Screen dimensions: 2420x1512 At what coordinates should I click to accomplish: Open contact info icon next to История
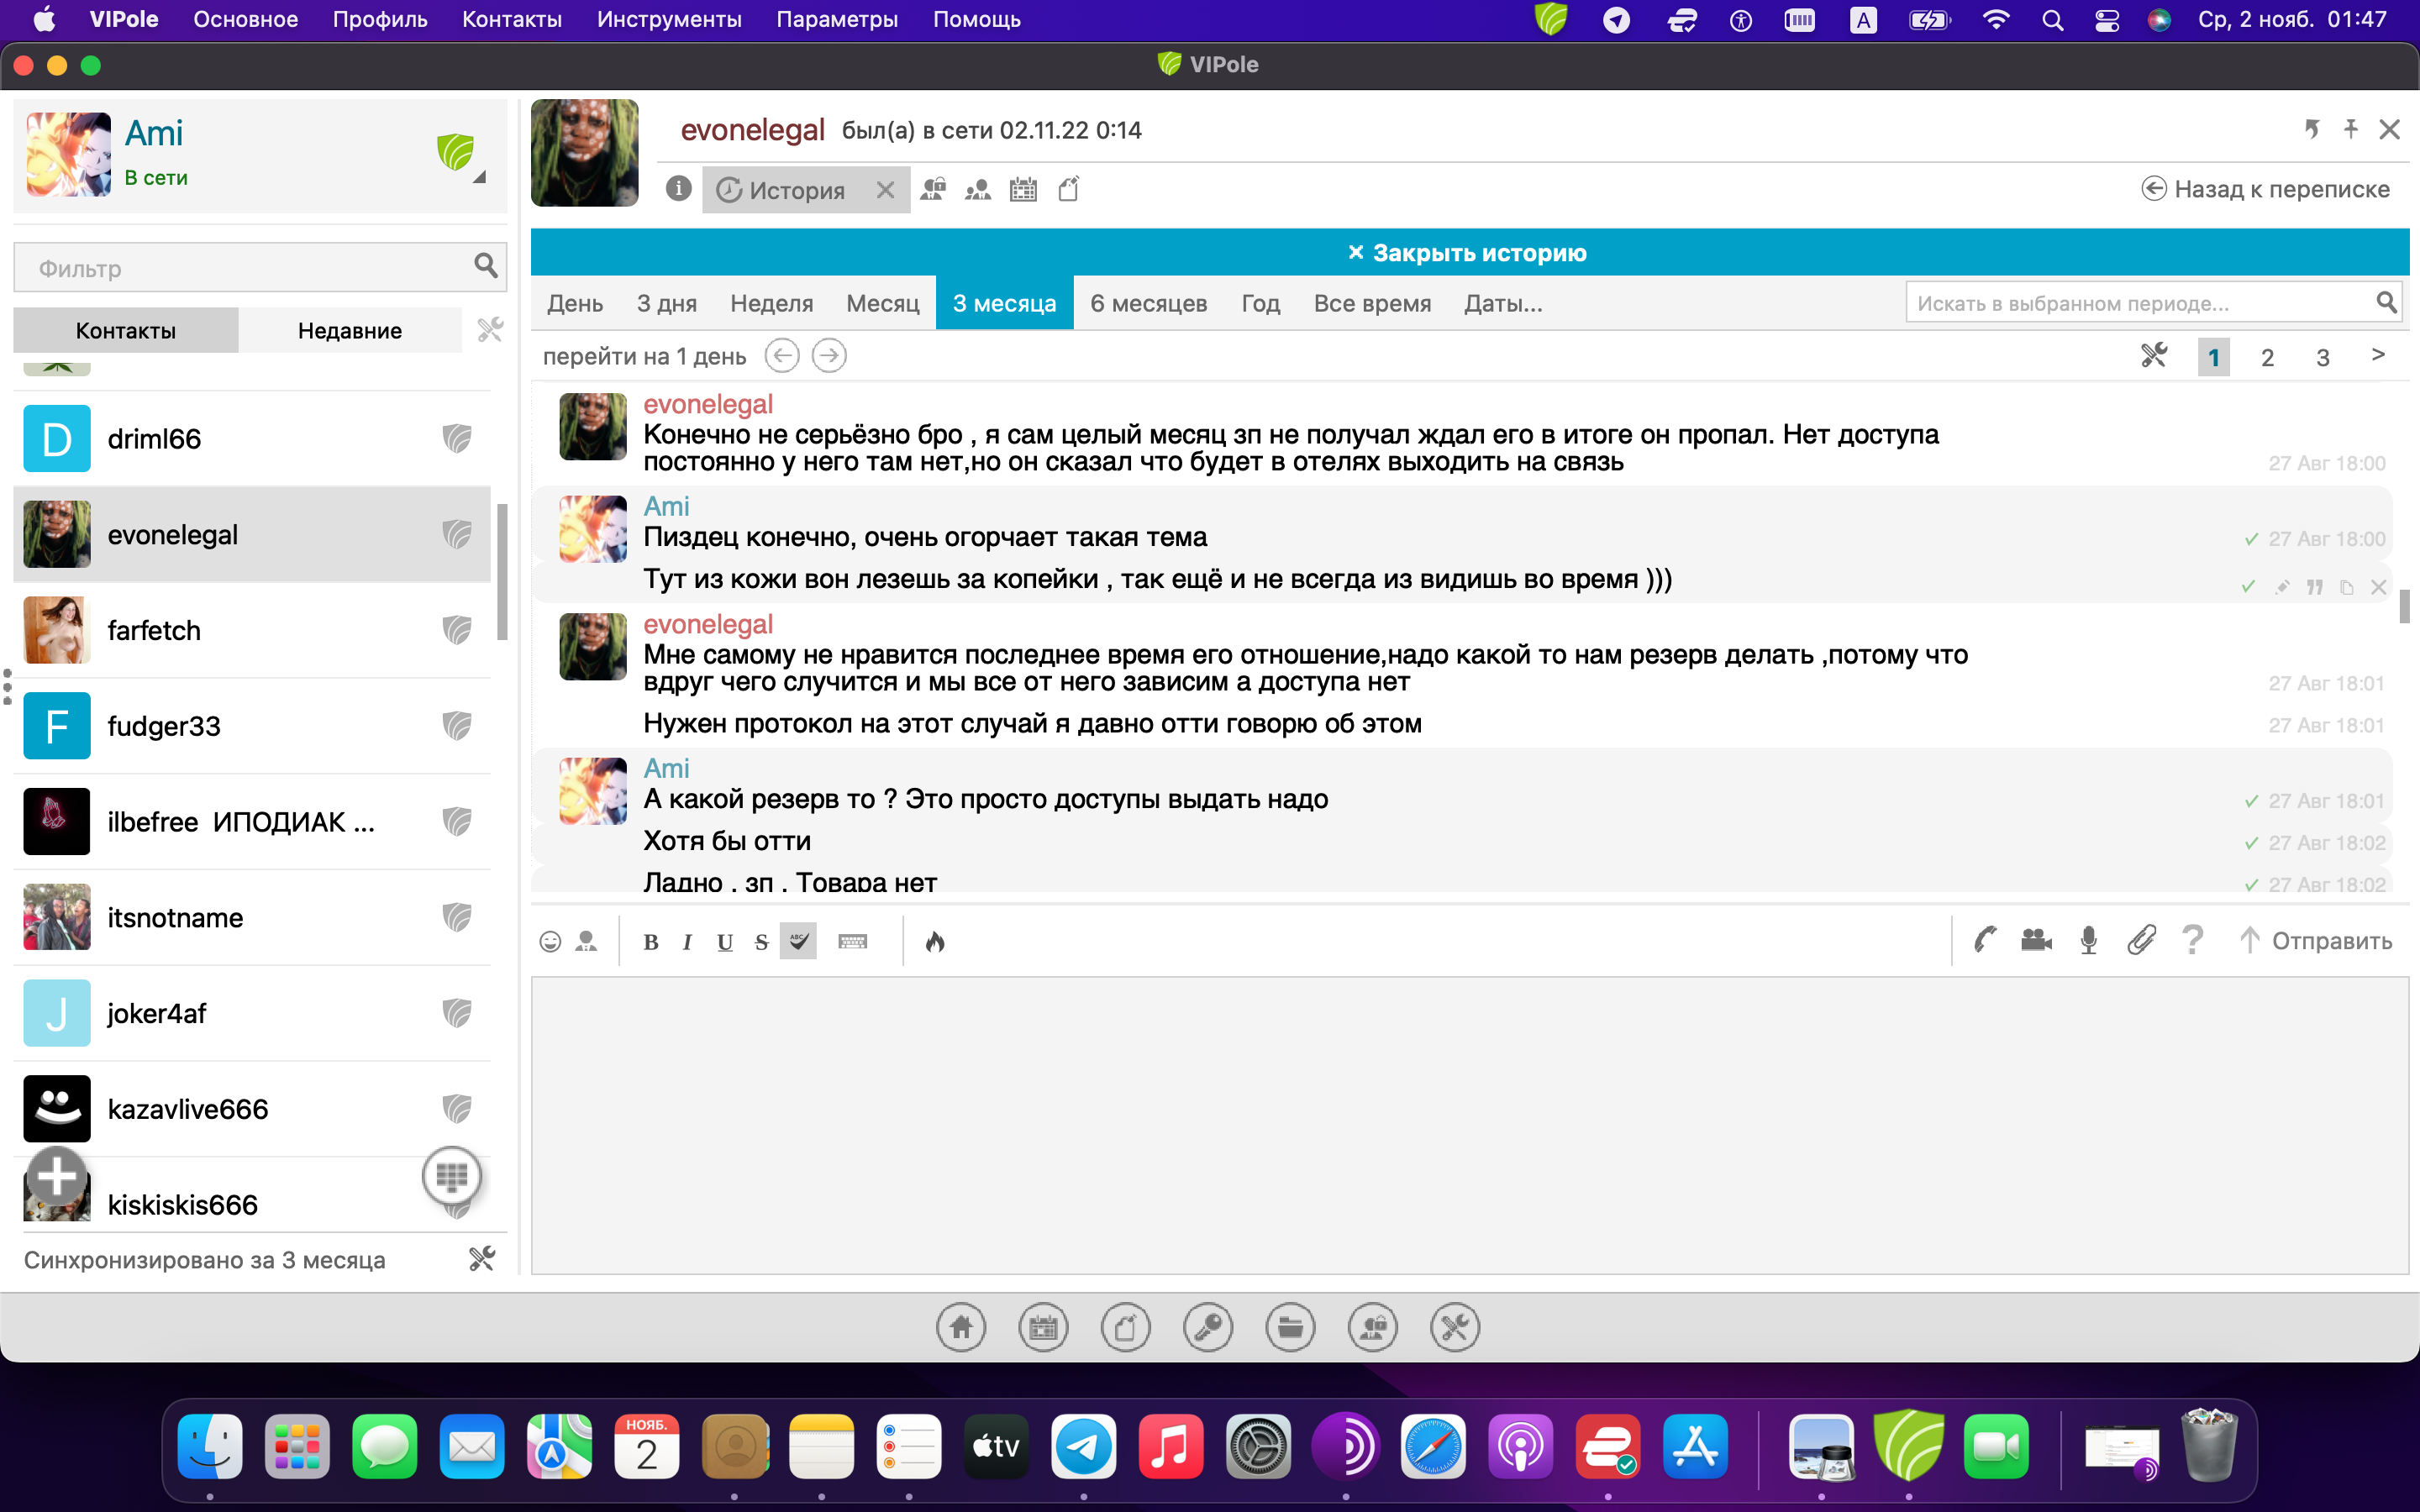pos(678,189)
